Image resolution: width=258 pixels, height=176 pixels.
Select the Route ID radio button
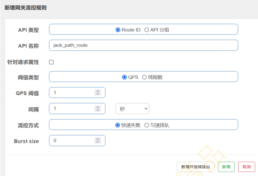[118, 30]
